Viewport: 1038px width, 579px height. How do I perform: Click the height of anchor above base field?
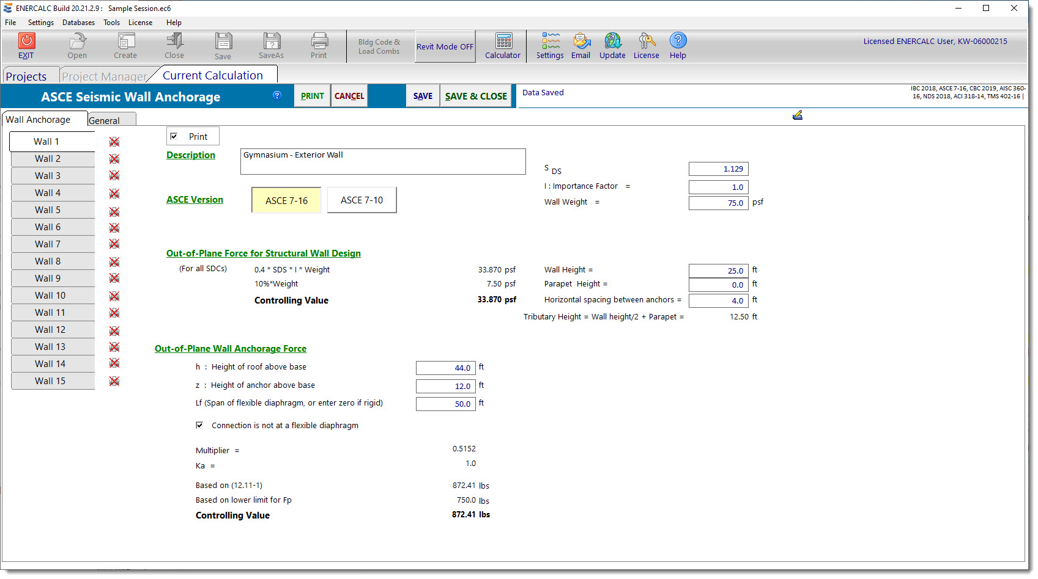click(445, 386)
